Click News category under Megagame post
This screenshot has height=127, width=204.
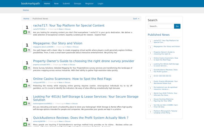tap(69, 47)
